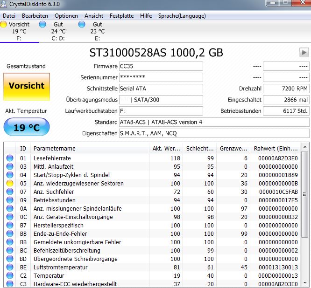Sort by ID column header

(x=23, y=149)
